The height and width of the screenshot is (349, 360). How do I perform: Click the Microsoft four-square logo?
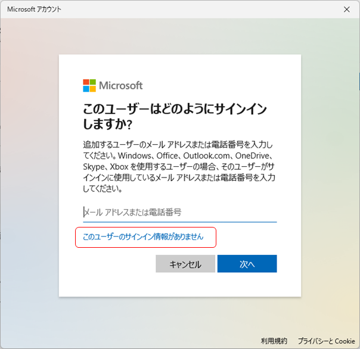coord(89,85)
